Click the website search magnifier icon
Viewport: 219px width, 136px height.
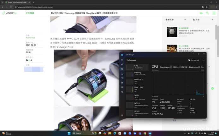point(207,13)
